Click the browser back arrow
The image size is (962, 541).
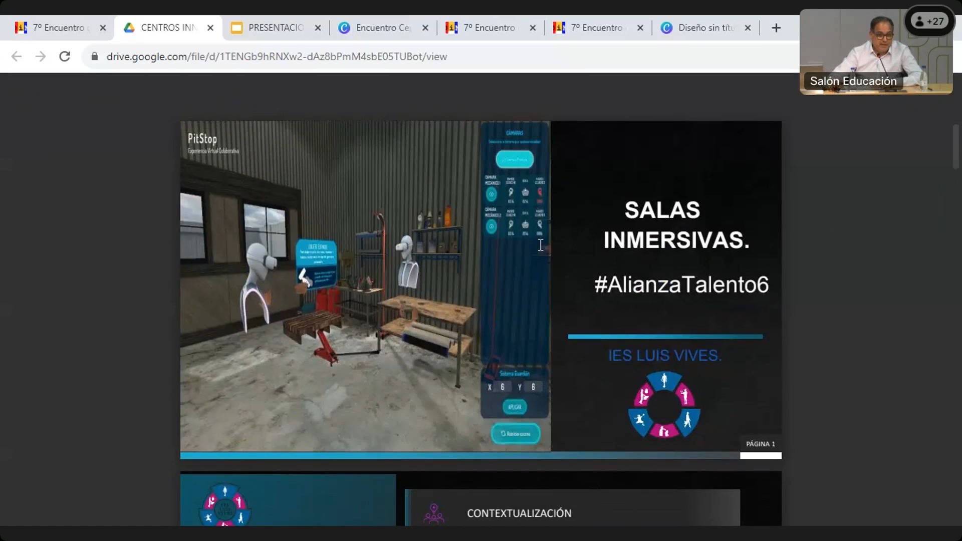(17, 57)
